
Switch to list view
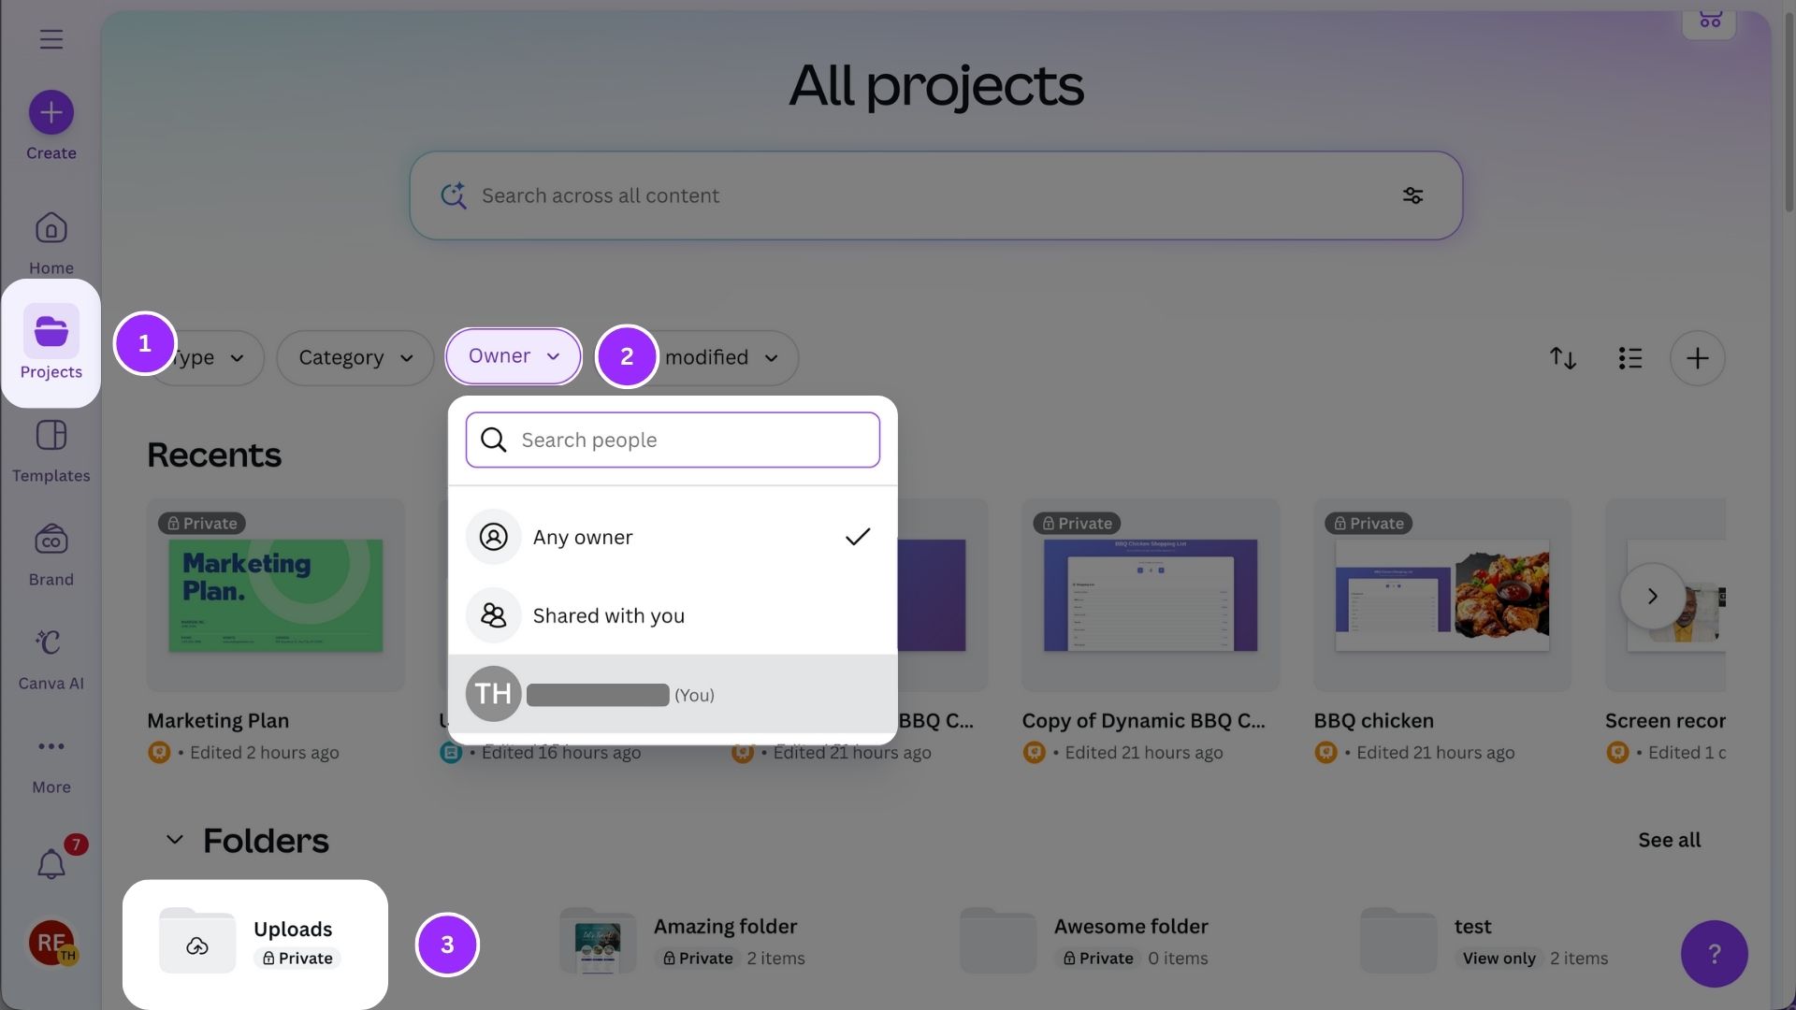(1629, 358)
